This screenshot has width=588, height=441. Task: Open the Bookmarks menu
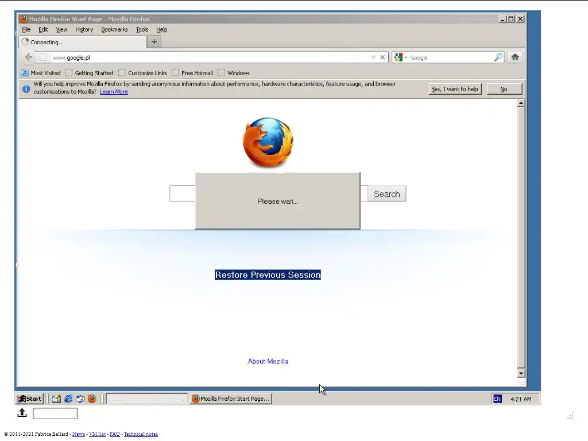click(114, 29)
